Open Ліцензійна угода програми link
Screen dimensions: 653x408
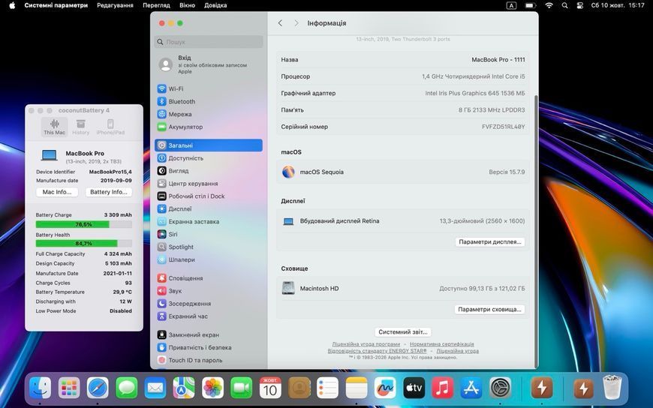(x=366, y=344)
